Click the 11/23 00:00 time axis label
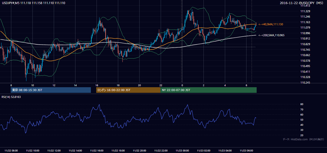The width and height of the screenshot is (327, 153). pyautogui.click(x=182, y=151)
